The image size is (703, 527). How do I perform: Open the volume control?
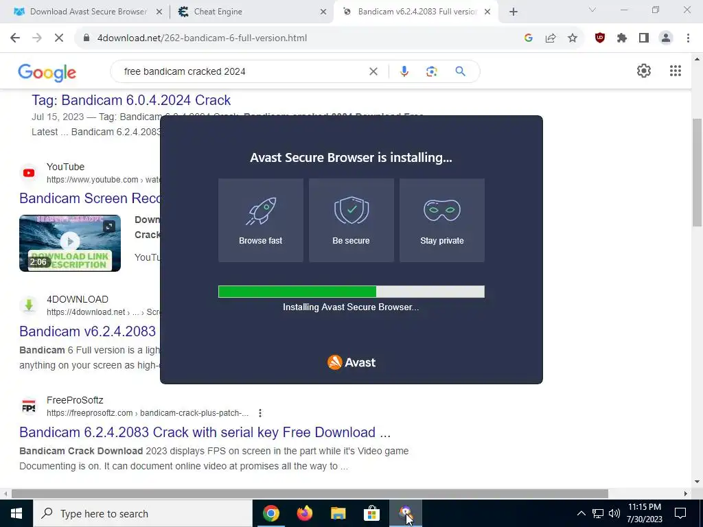point(614,513)
